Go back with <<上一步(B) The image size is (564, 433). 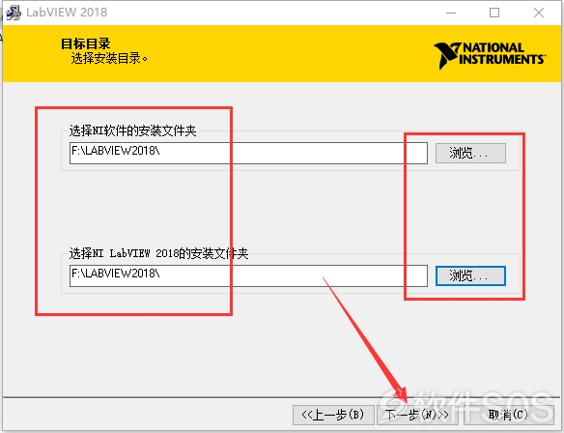point(333,415)
